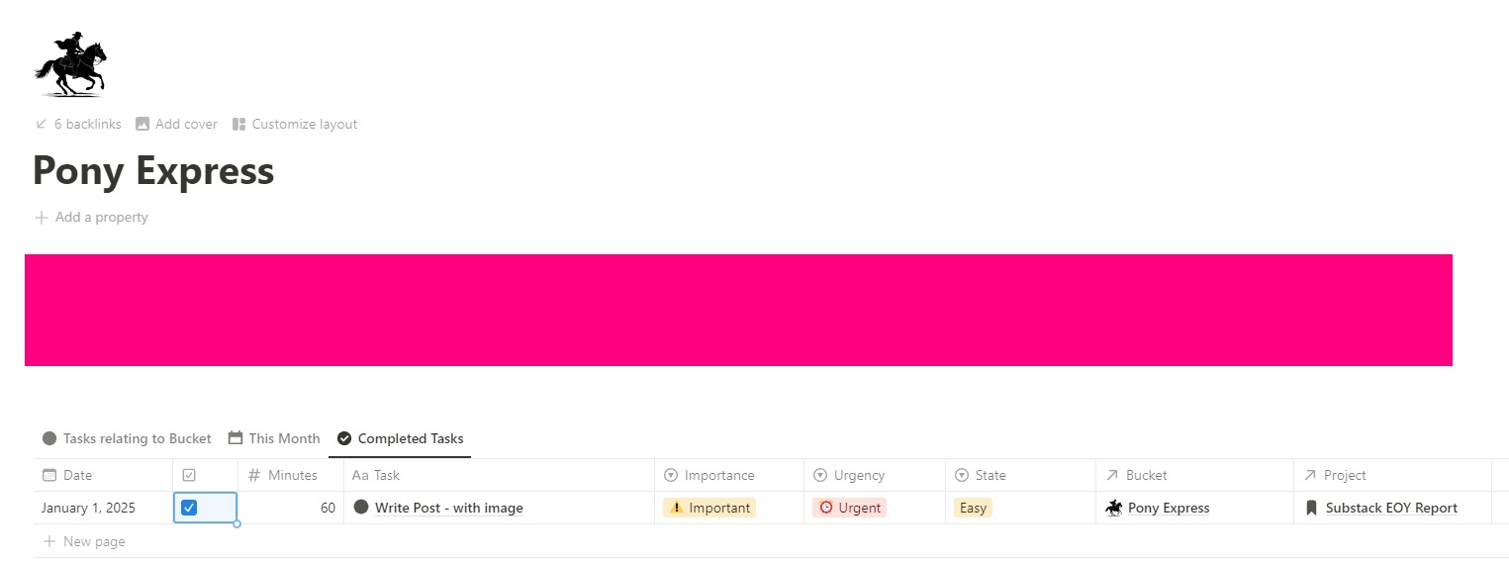Click the checkmark icon on Completed Tasks tab
The image size is (1509, 562).
344,438
